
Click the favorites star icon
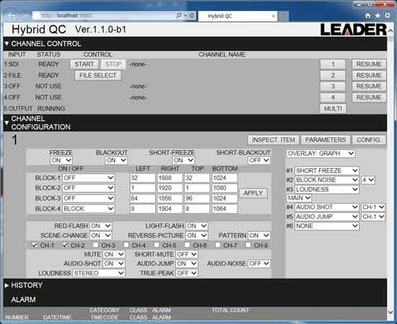point(378,16)
